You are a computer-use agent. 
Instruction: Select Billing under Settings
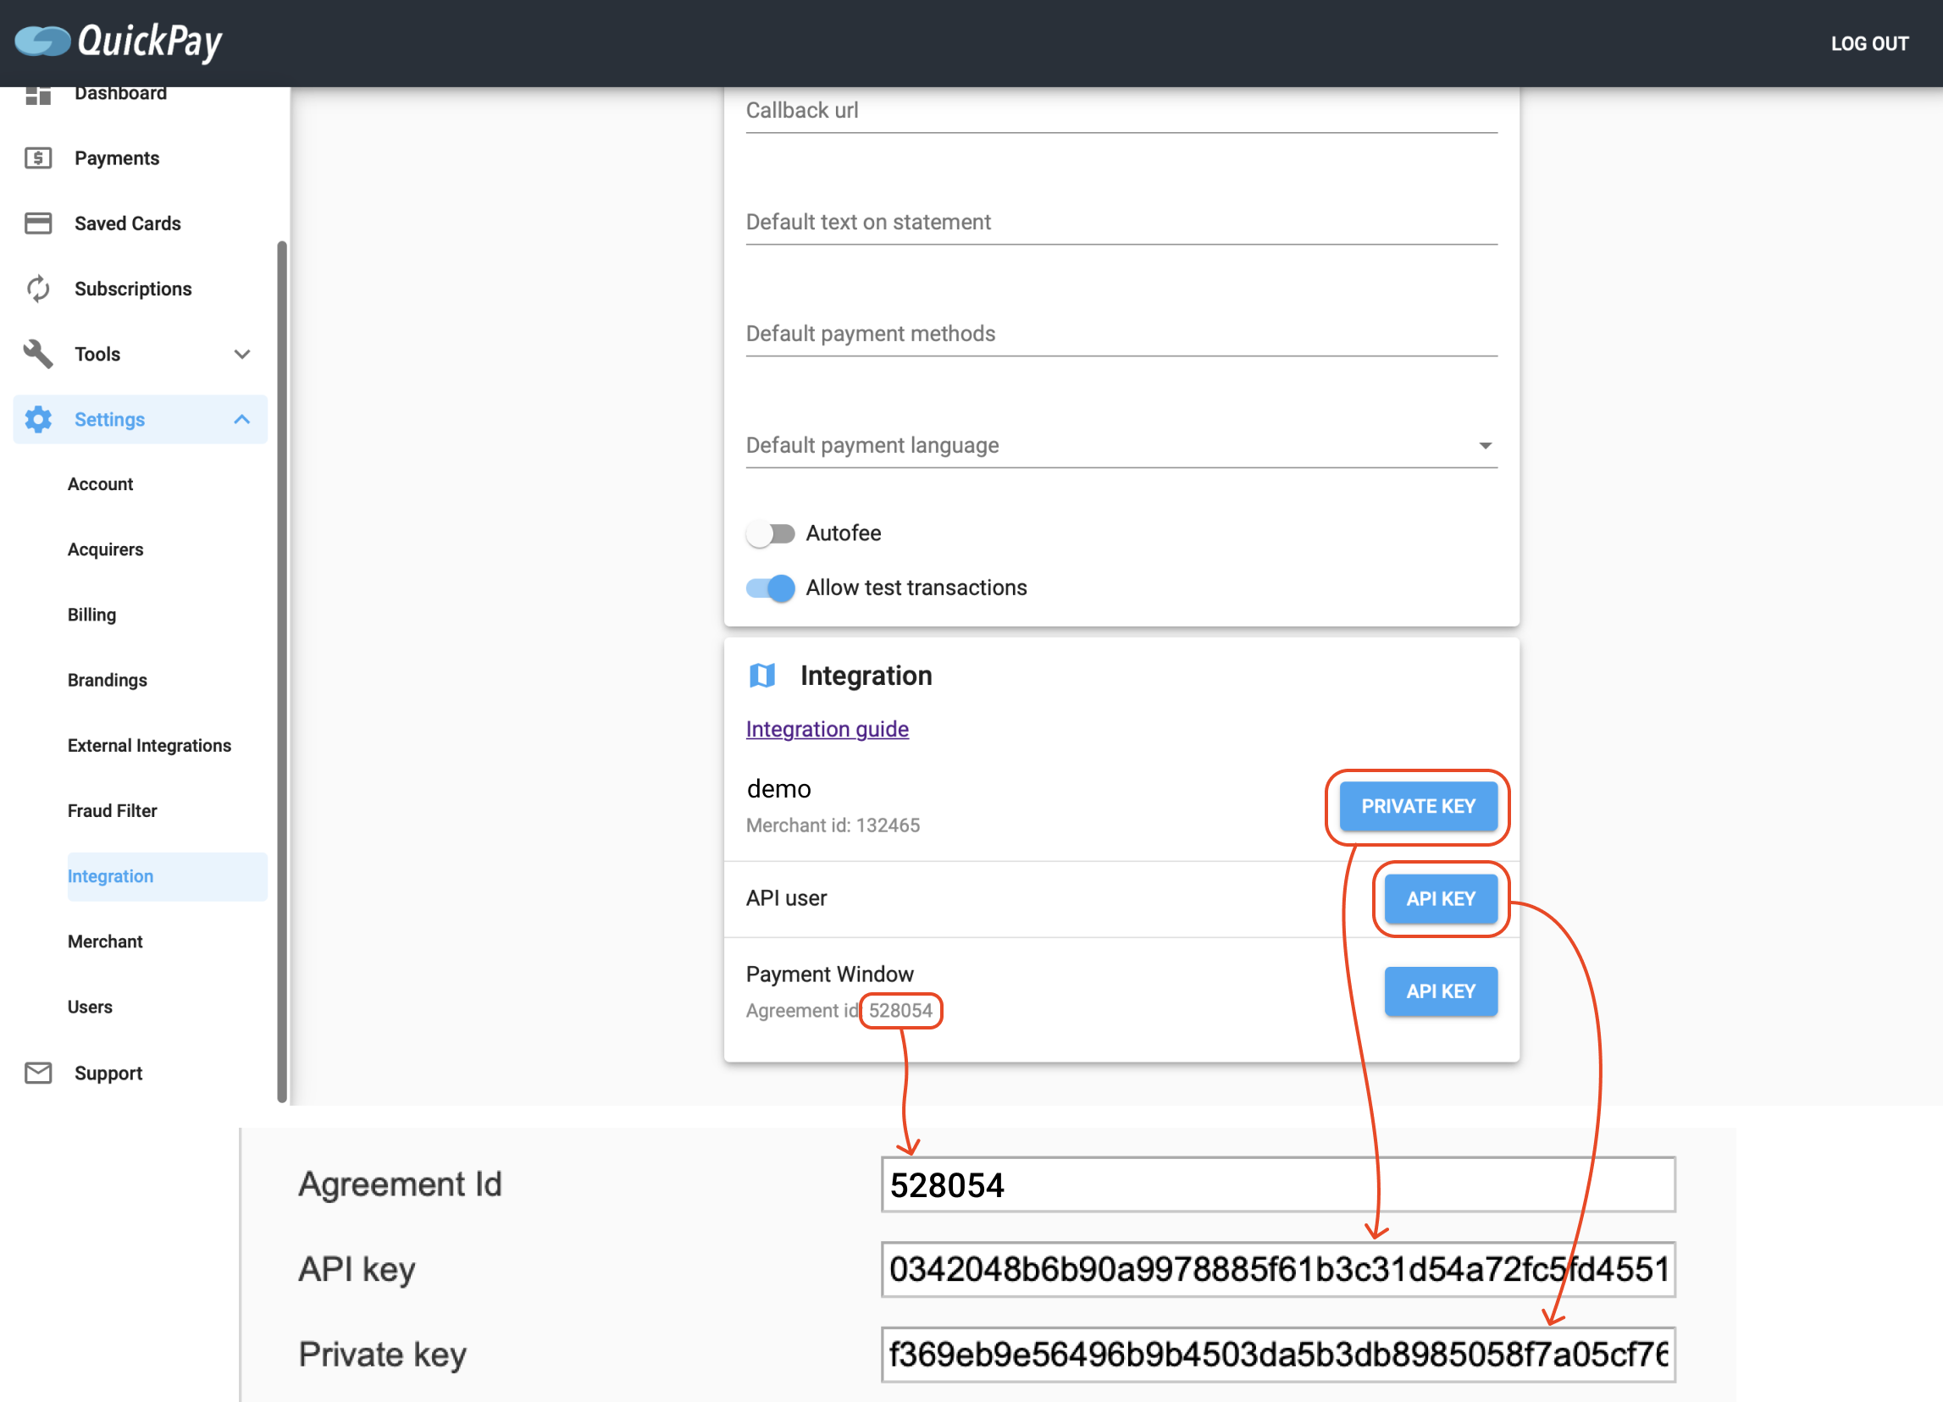(91, 614)
